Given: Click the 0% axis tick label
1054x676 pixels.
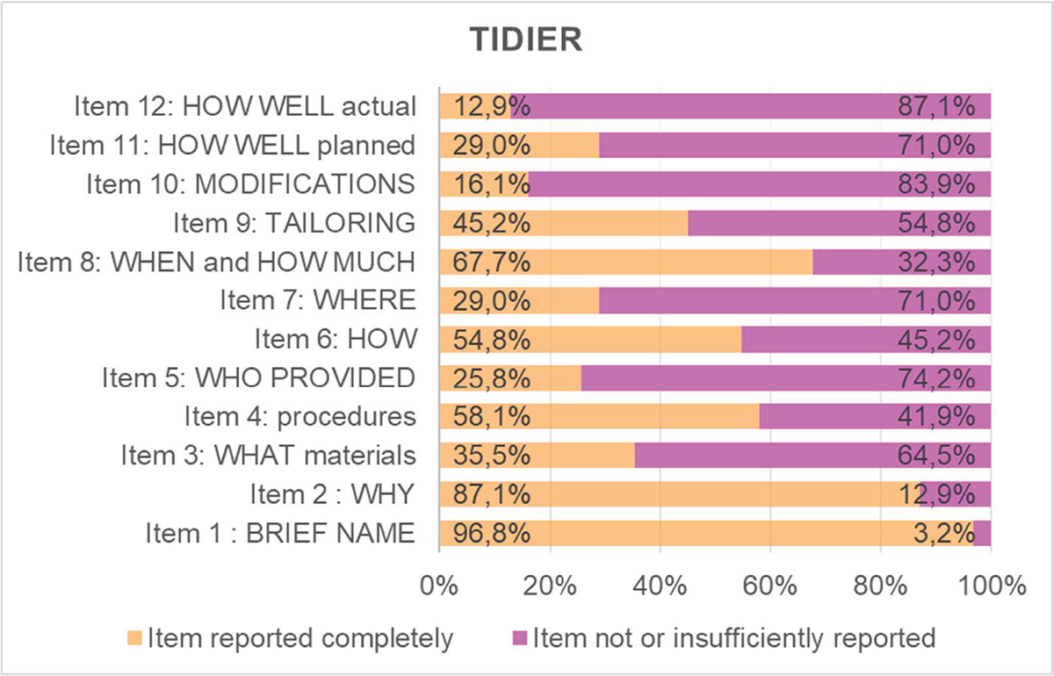Looking at the screenshot, I should (438, 586).
